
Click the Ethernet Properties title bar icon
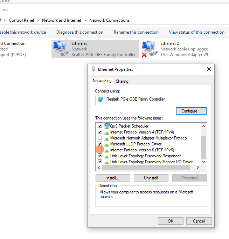[x=93, y=69]
